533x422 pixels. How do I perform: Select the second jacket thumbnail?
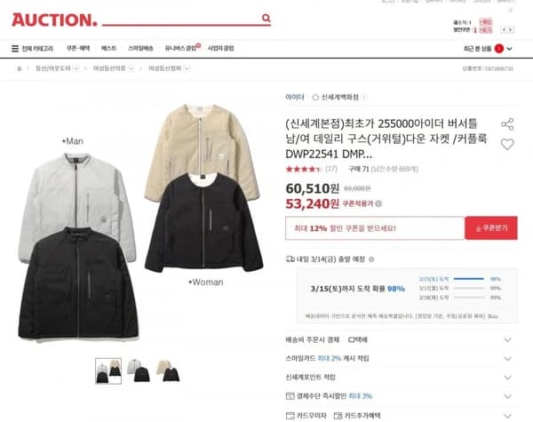(139, 370)
